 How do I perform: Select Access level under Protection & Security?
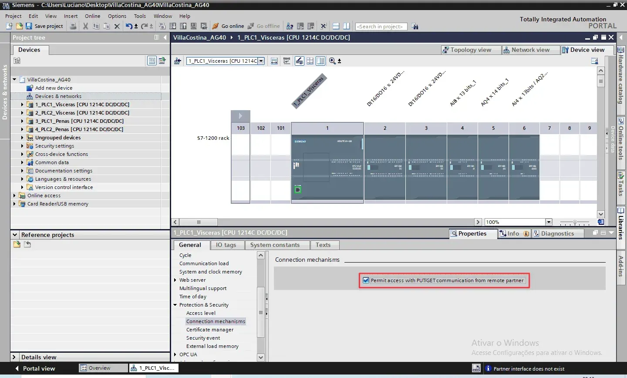[201, 313]
